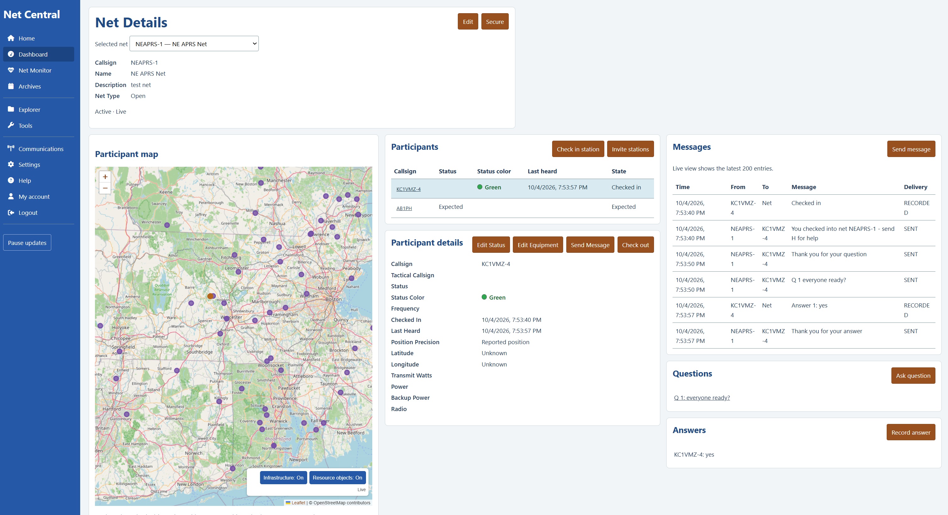Open Q 1: everyone ready? link
Screen dimensions: 948x515
tap(701, 398)
